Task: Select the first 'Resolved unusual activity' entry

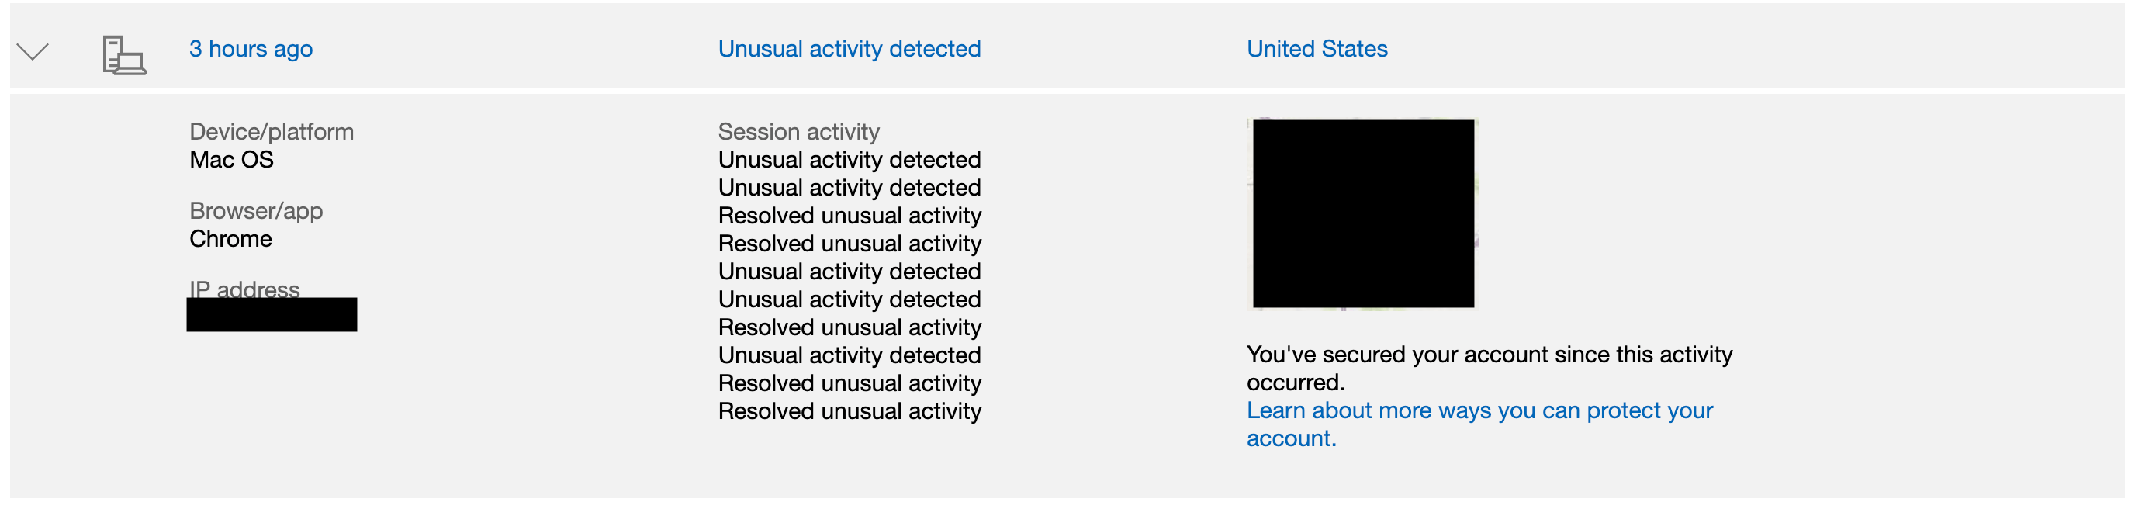Action: (850, 216)
